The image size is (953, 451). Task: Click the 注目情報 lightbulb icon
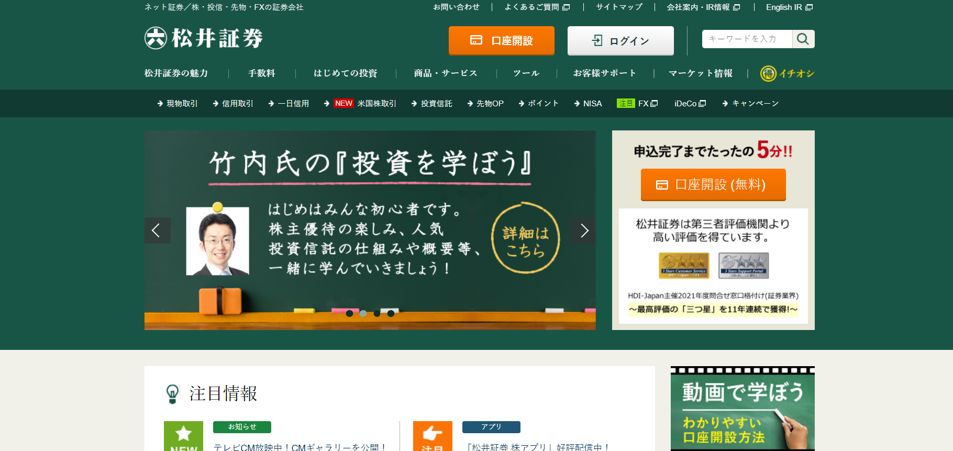point(172,394)
